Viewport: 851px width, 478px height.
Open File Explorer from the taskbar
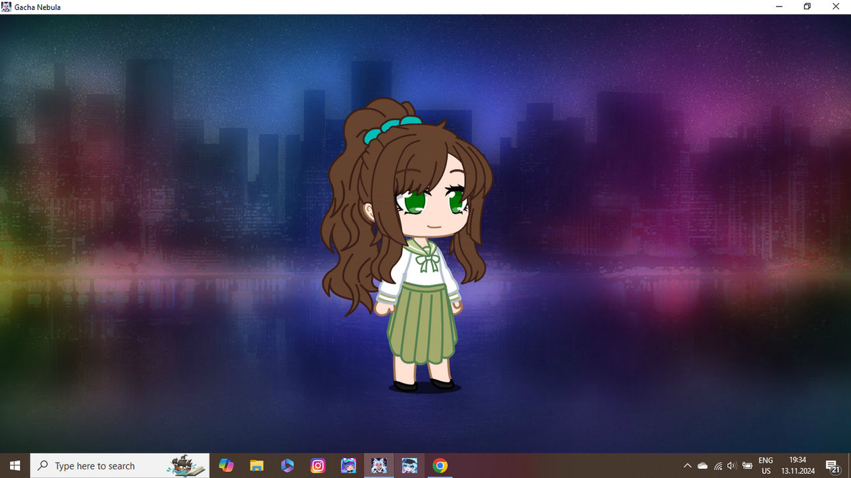(257, 465)
